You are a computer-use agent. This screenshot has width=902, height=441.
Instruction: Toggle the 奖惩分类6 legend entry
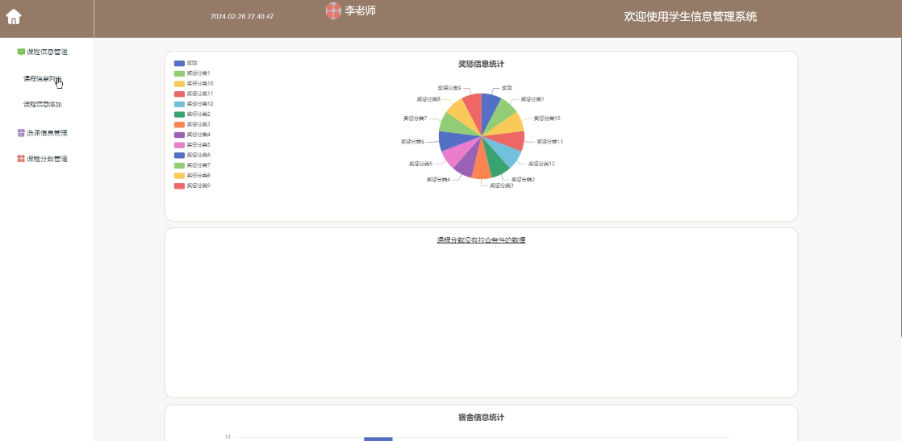click(192, 156)
